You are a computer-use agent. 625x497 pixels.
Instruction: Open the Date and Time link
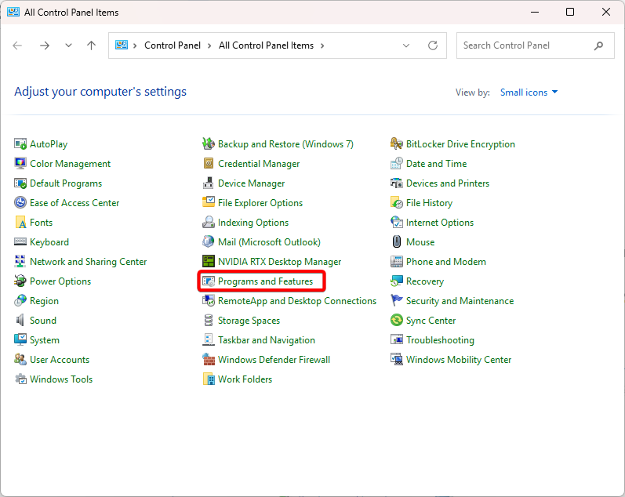tap(436, 163)
